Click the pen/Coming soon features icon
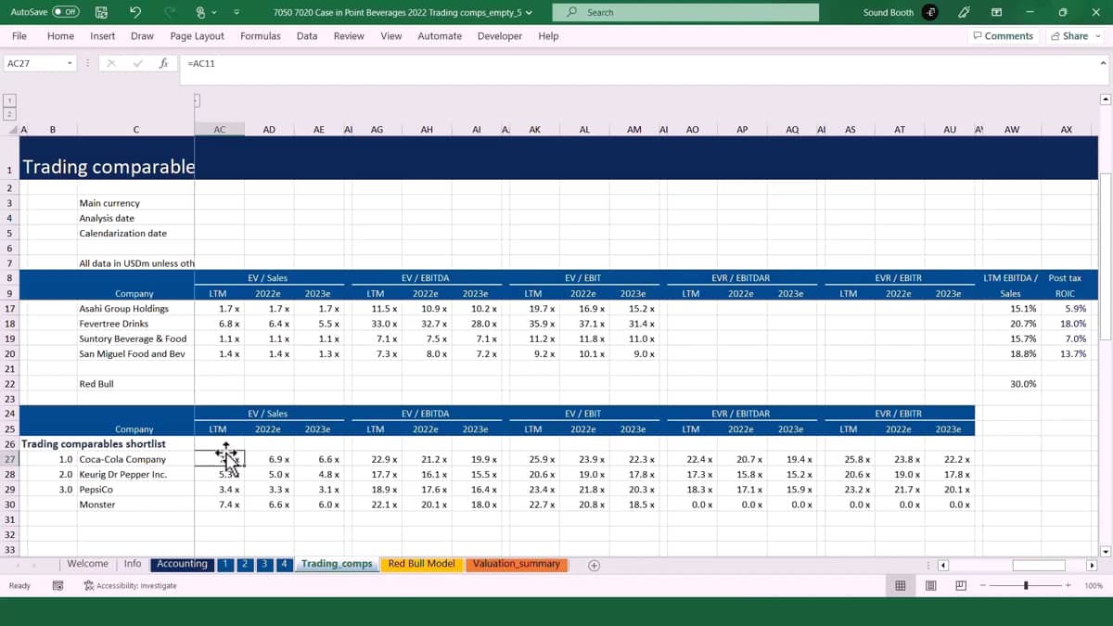This screenshot has height=626, width=1113. (964, 12)
